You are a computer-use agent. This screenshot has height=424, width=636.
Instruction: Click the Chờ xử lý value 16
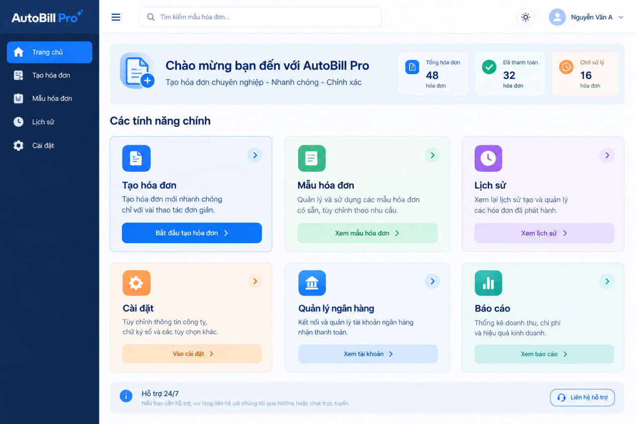click(x=586, y=75)
